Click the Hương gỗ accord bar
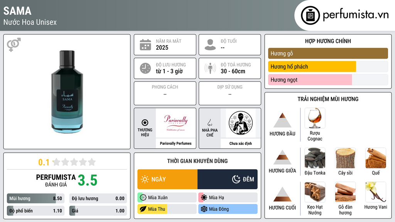The width and height of the screenshot is (395, 222). click(x=328, y=53)
